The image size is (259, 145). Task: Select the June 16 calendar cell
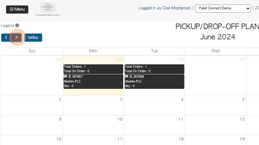(x=32, y=140)
